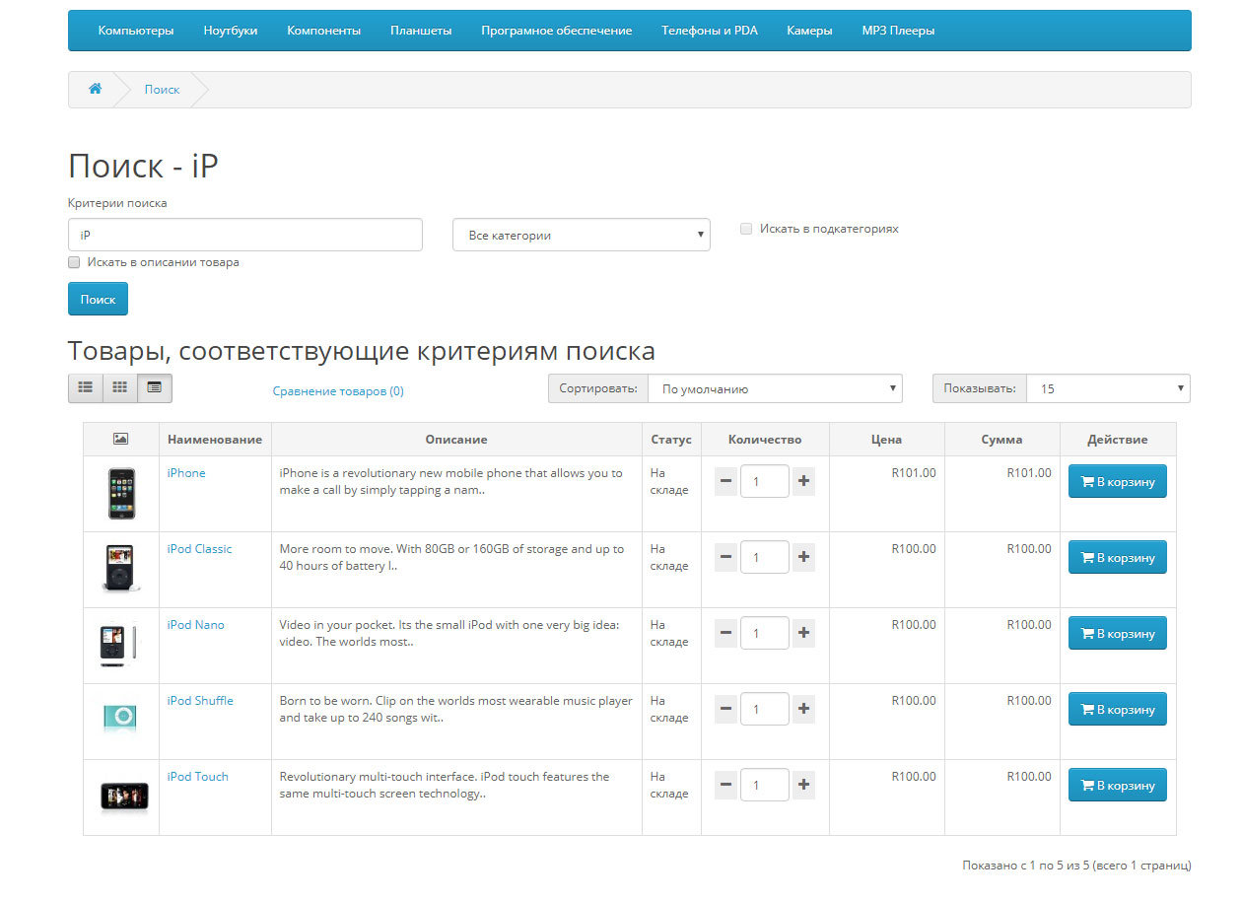This screenshot has height=901, width=1241.
Task: Increase quantity for iPod Touch
Action: click(803, 785)
